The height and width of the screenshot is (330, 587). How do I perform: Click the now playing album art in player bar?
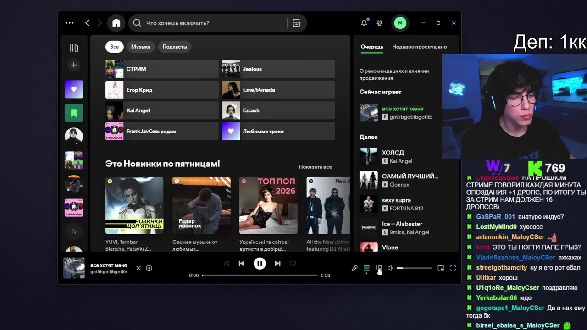click(x=74, y=268)
